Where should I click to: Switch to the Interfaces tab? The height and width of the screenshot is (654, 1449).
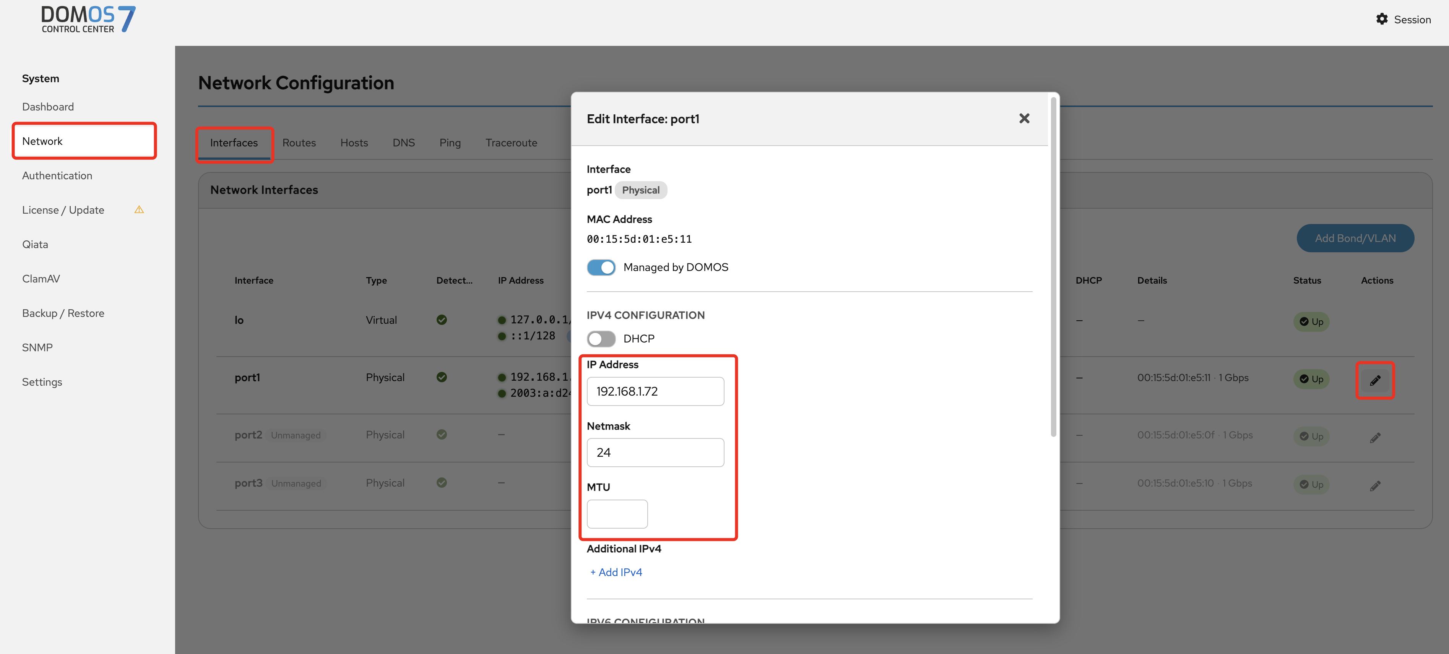[x=234, y=143]
